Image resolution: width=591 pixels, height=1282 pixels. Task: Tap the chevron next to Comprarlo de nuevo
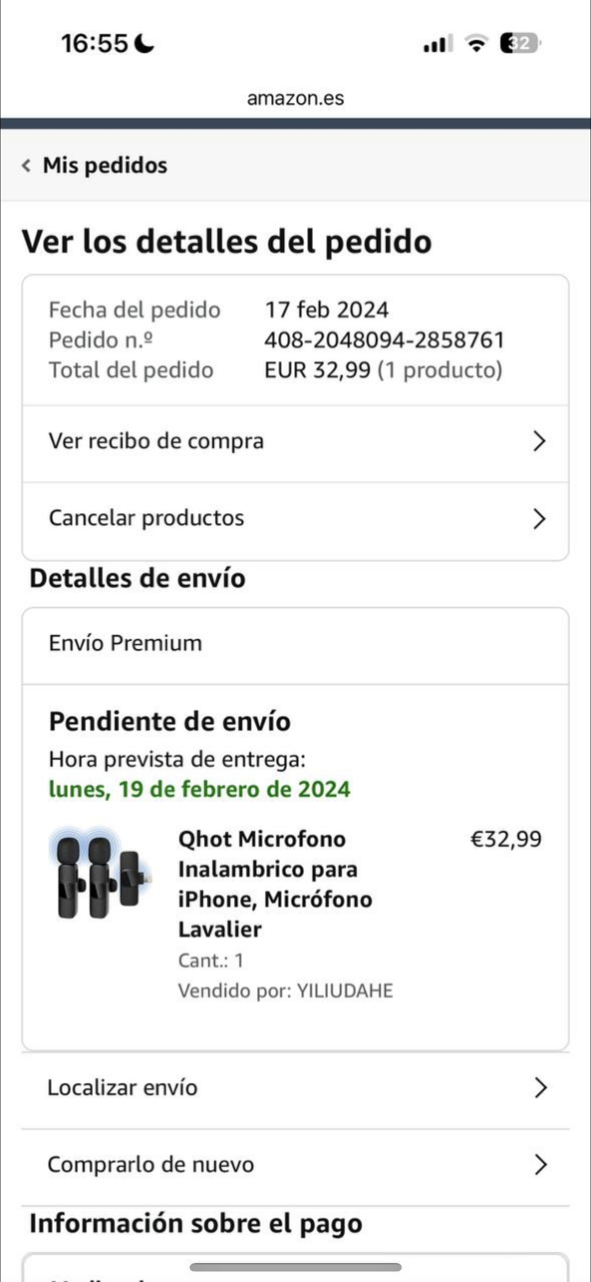[540, 1165]
